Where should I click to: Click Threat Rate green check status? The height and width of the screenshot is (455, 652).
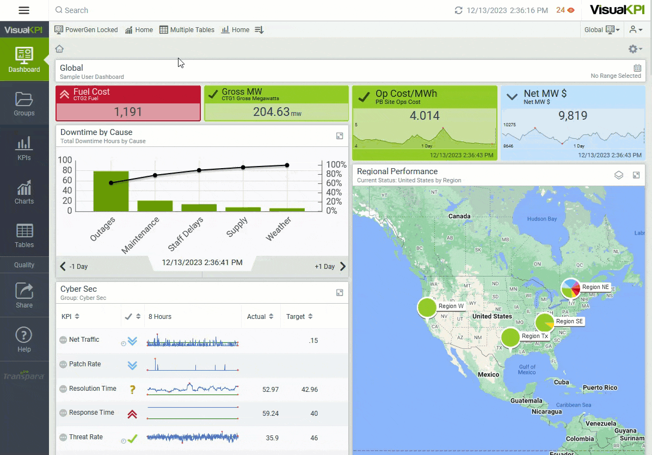pyautogui.click(x=132, y=438)
